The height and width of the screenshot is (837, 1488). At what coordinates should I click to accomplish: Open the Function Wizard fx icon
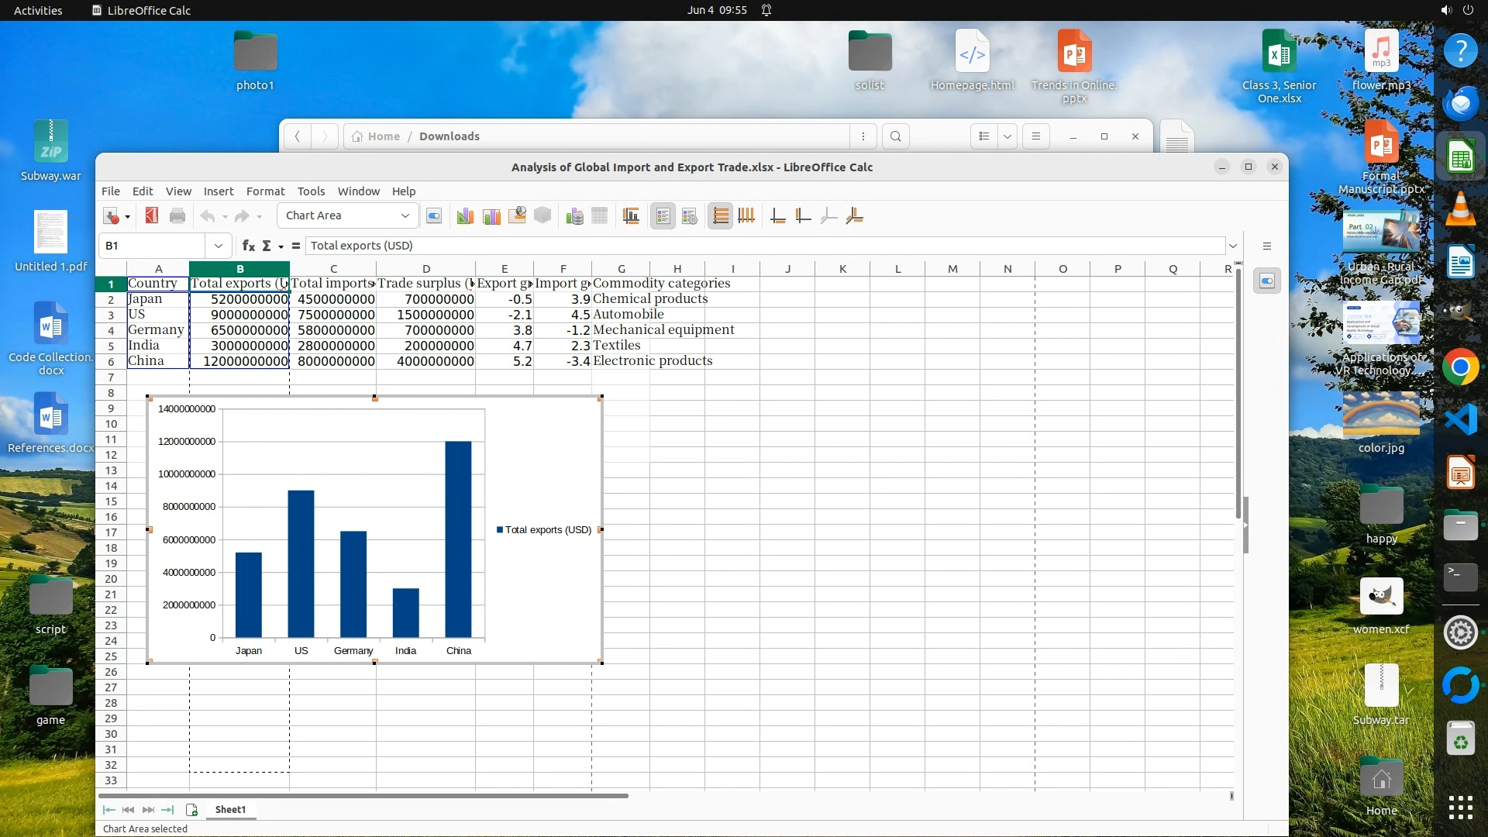(x=248, y=246)
